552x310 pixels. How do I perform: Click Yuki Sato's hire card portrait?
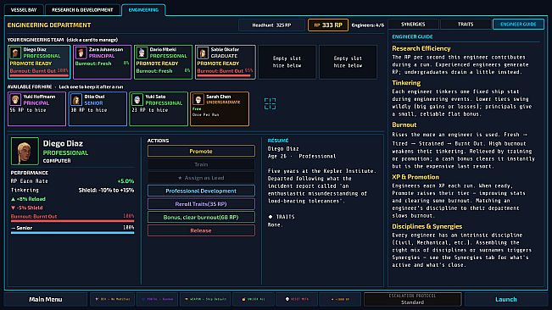[x=137, y=100]
